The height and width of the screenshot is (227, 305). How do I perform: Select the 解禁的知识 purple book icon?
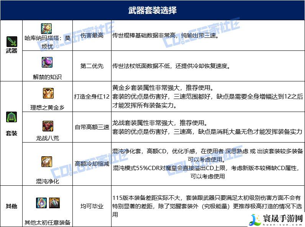(x=47, y=62)
